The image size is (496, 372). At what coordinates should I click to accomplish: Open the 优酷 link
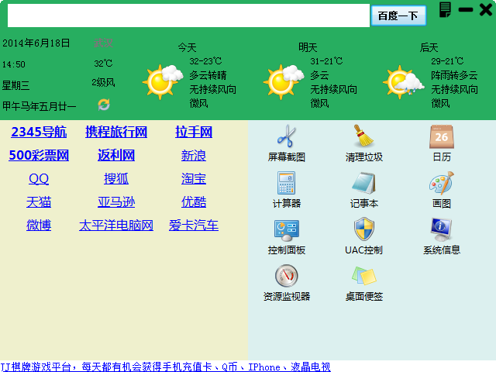coord(194,201)
